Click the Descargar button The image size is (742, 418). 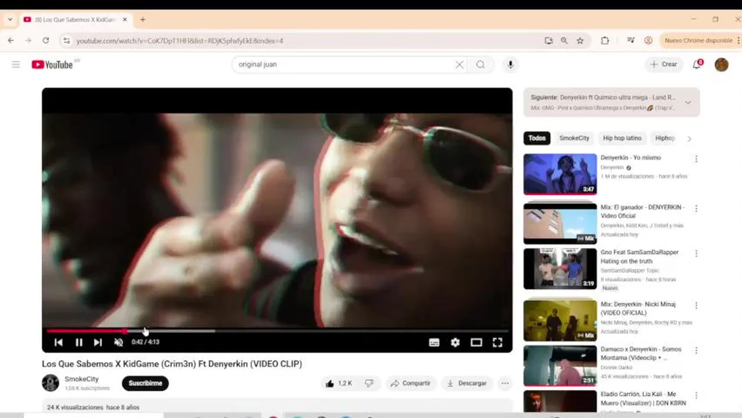click(467, 383)
